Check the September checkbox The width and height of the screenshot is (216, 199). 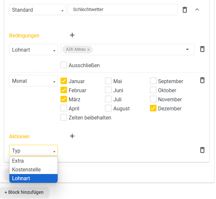pos(153,81)
